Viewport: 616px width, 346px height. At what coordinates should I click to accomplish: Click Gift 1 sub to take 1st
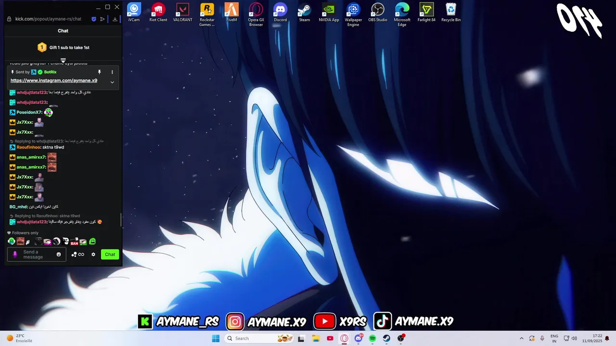click(x=64, y=48)
